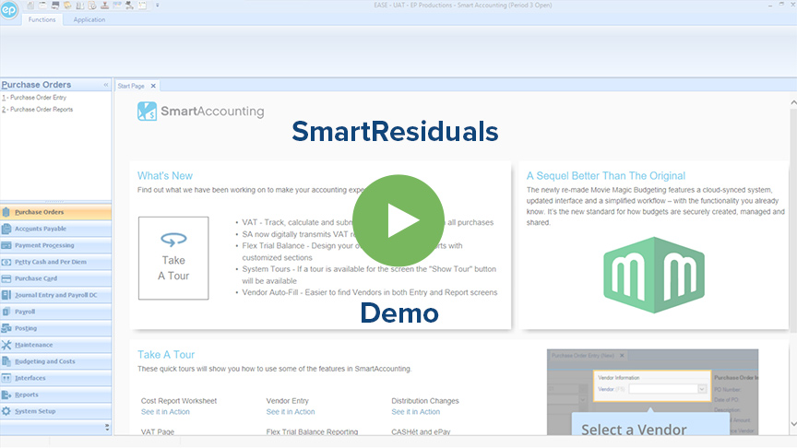This screenshot has height=448, width=797.
Task: Expand the sidebar overflow options chevron
Action: [x=105, y=427]
